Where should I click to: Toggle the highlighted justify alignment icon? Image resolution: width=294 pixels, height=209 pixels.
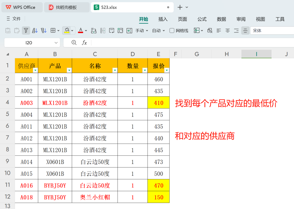[245, 30]
